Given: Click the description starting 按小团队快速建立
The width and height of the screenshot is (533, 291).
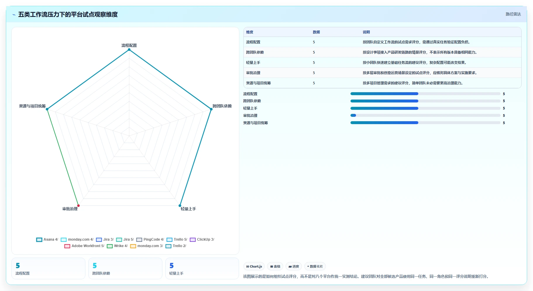Looking at the screenshot, I should point(415,63).
